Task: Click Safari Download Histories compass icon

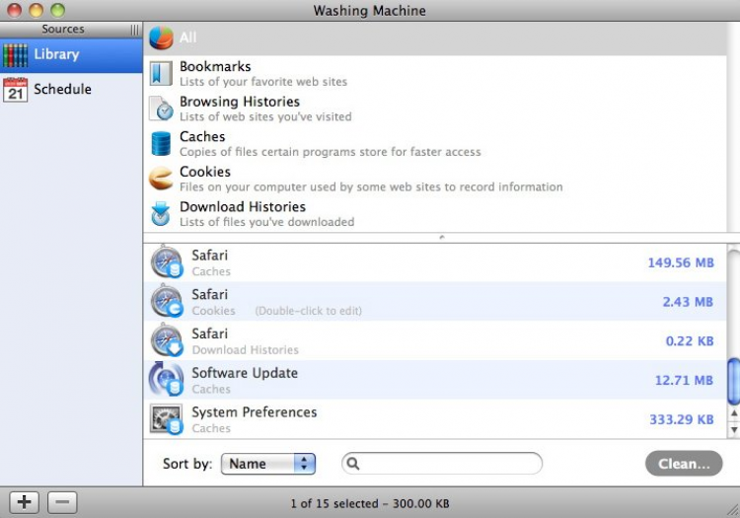Action: tap(166, 340)
